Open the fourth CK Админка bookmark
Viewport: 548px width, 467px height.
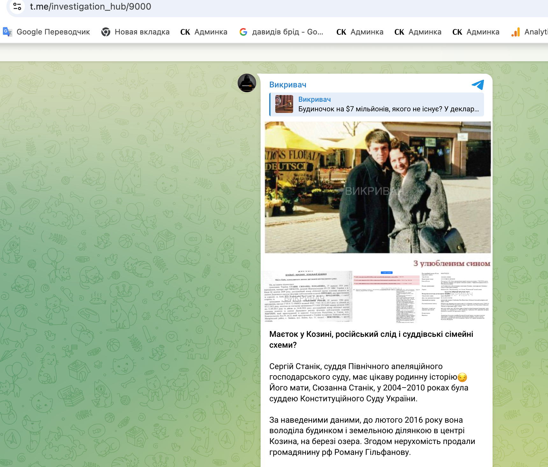[x=476, y=32]
